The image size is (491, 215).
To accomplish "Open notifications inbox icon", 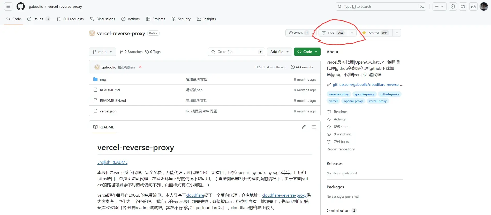I will coord(473,6).
